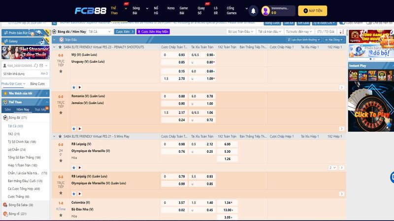Star the RB Leipzig (V) 2H match
This screenshot has height=221, width=394.
pyautogui.click(x=61, y=161)
